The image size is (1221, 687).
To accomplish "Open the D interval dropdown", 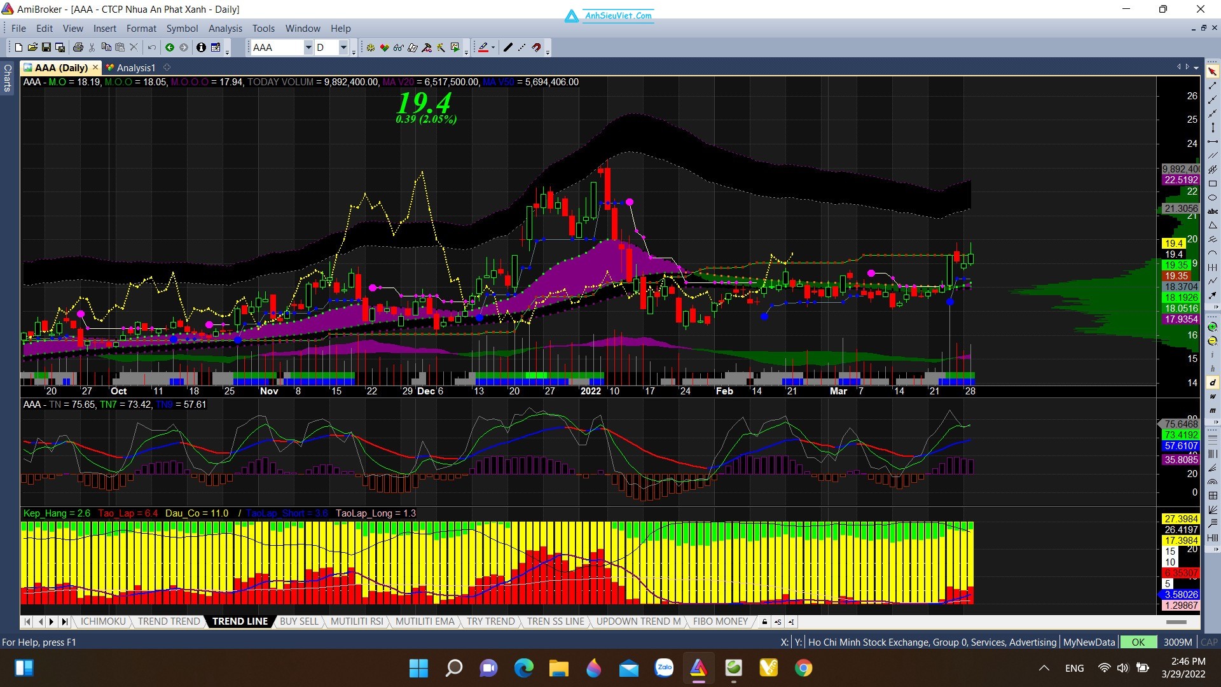I will click(x=343, y=48).
